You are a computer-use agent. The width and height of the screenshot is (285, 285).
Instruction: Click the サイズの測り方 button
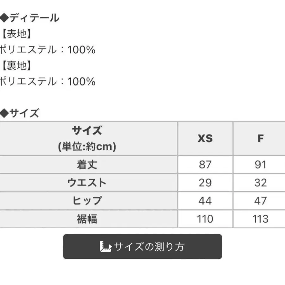click(142, 246)
